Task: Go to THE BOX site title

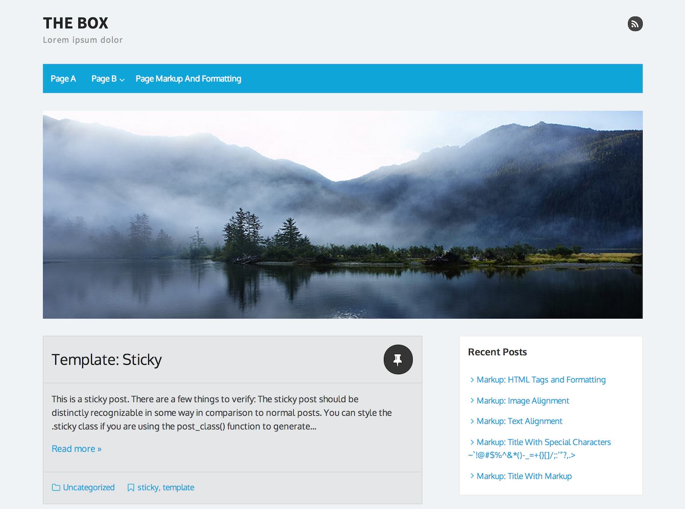Action: pyautogui.click(x=76, y=23)
